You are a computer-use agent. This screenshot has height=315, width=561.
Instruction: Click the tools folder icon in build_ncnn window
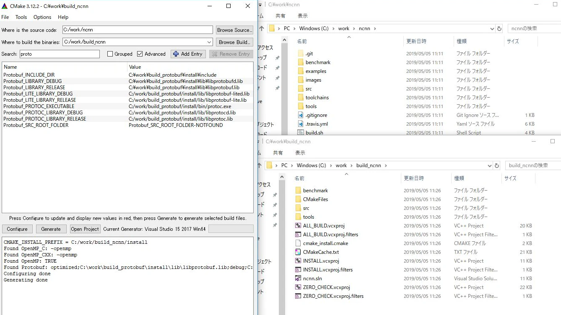298,217
